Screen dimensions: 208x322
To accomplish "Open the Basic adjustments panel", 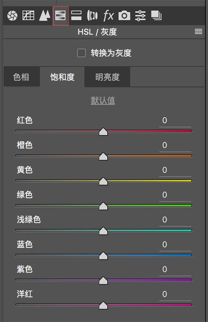I will (x=12, y=15).
